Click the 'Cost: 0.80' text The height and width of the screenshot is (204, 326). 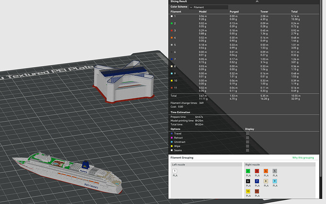pos(177,106)
